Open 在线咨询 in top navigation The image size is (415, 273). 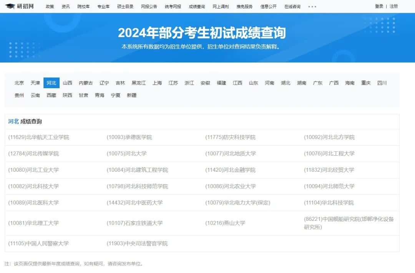[x=292, y=7]
